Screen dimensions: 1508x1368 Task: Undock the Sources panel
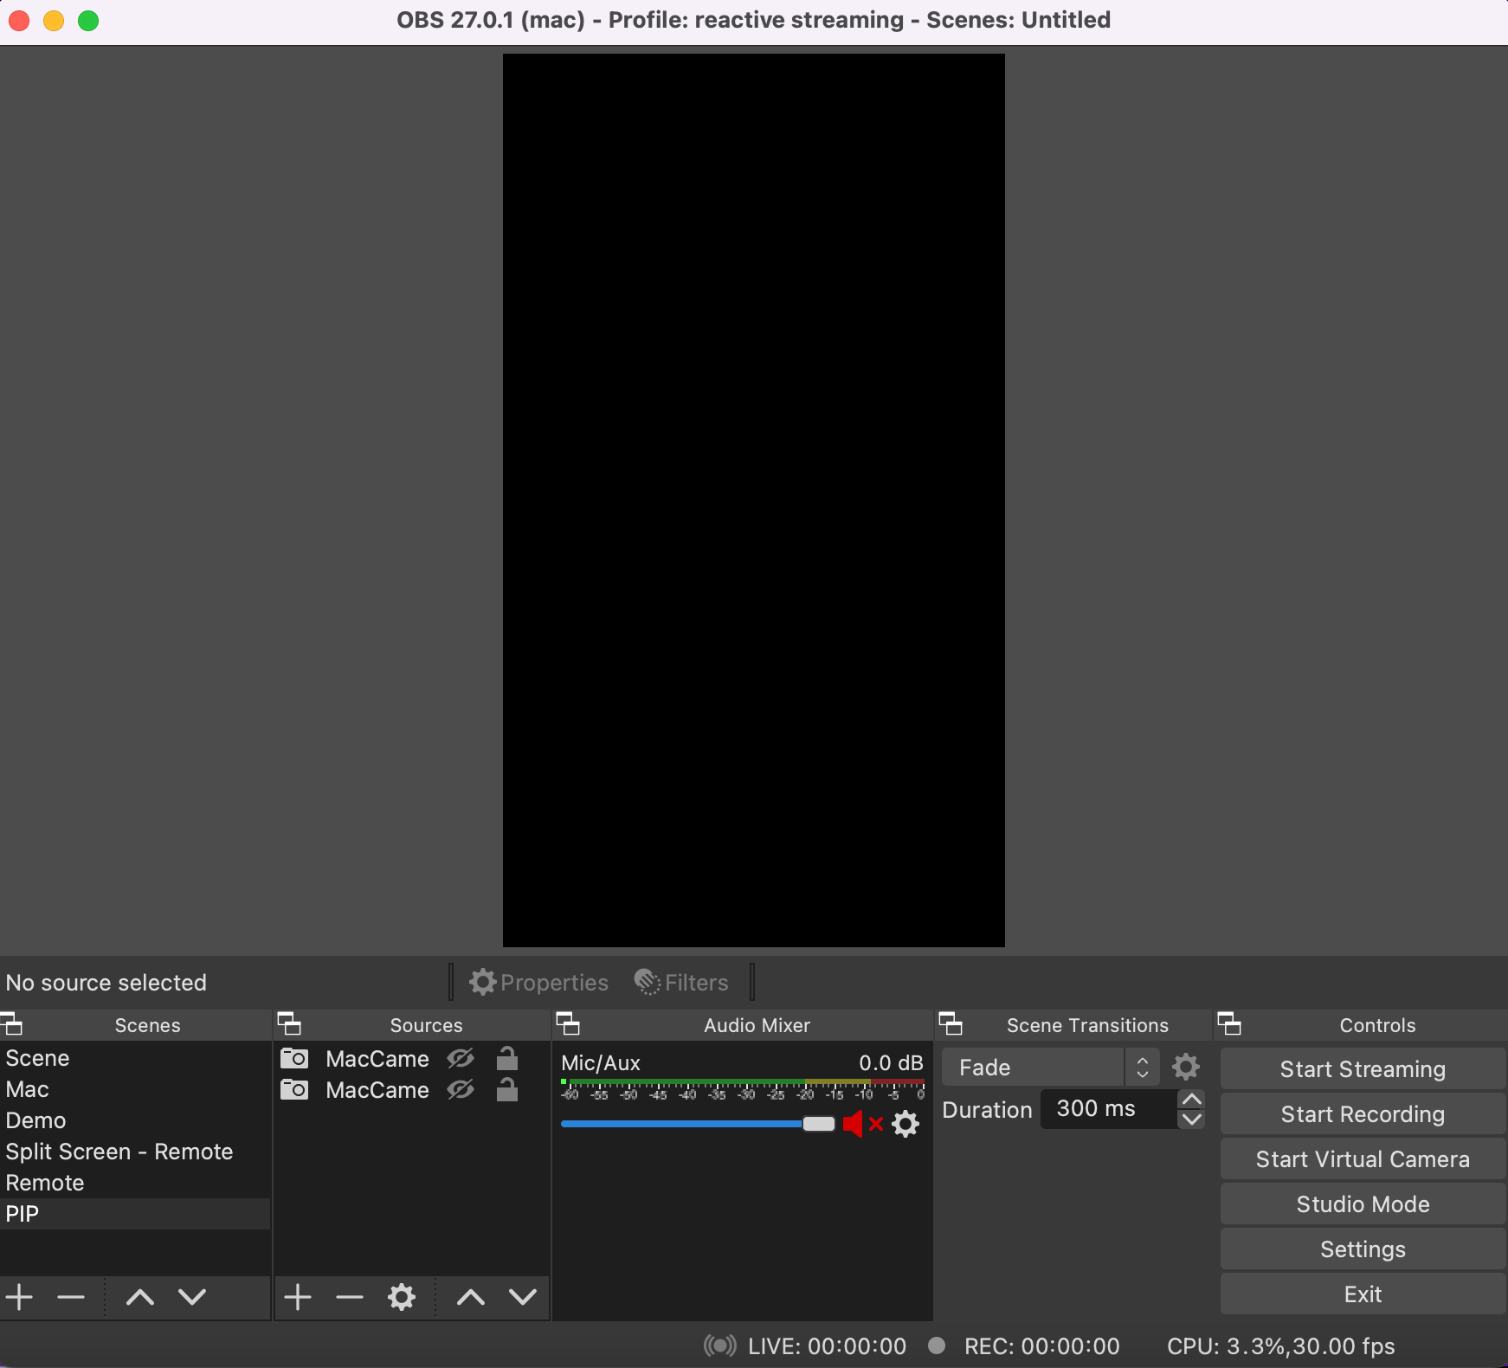pos(289,1024)
